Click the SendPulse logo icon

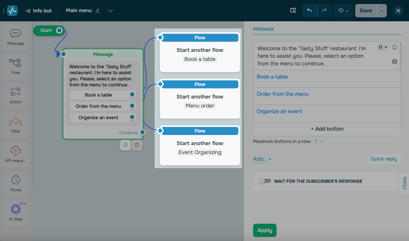(x=12, y=11)
